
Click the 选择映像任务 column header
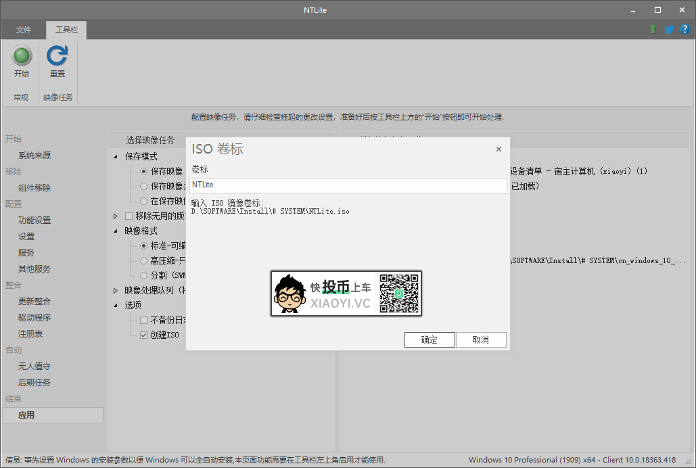point(150,140)
